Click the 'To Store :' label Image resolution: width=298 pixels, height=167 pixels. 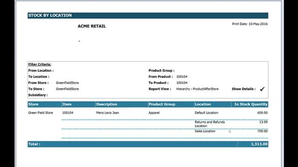click(x=36, y=89)
